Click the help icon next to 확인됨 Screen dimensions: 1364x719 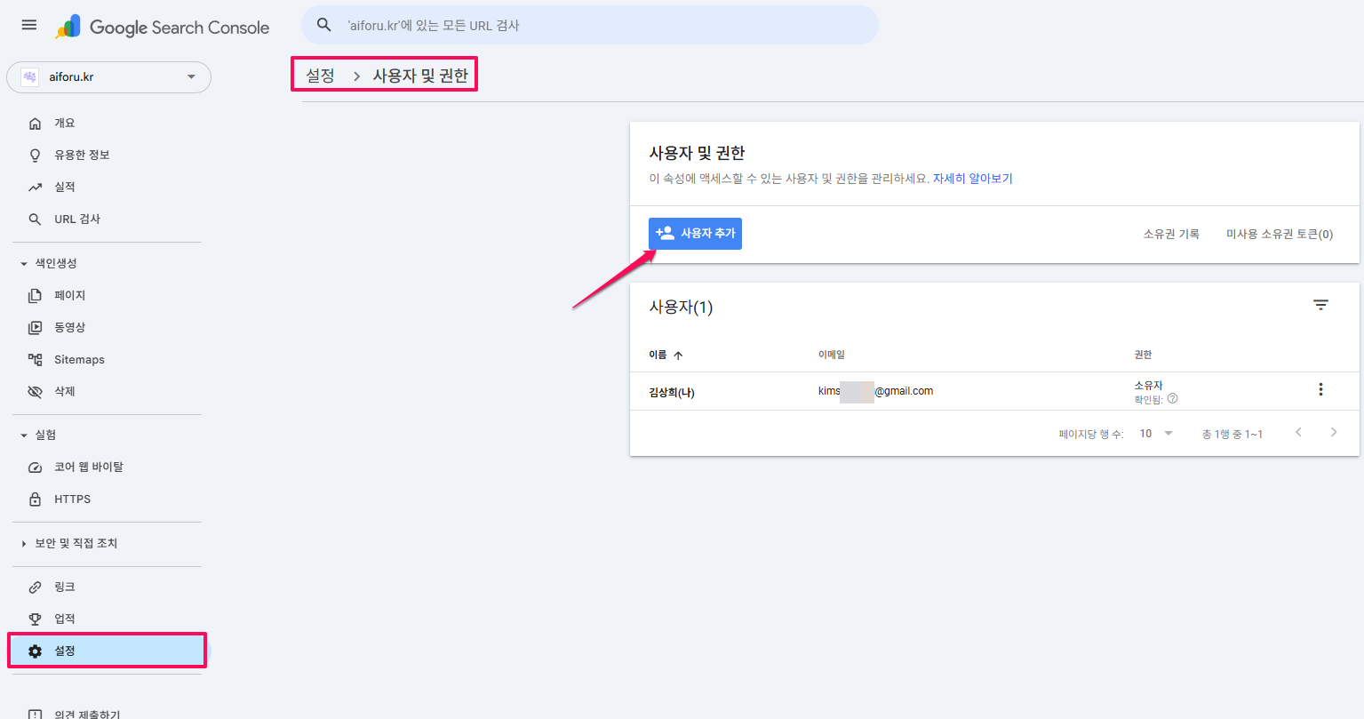tap(1172, 399)
